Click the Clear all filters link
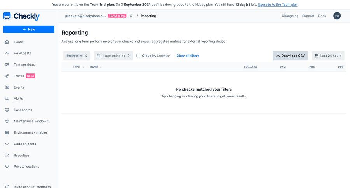The height and width of the screenshot is (188, 350). (x=188, y=56)
